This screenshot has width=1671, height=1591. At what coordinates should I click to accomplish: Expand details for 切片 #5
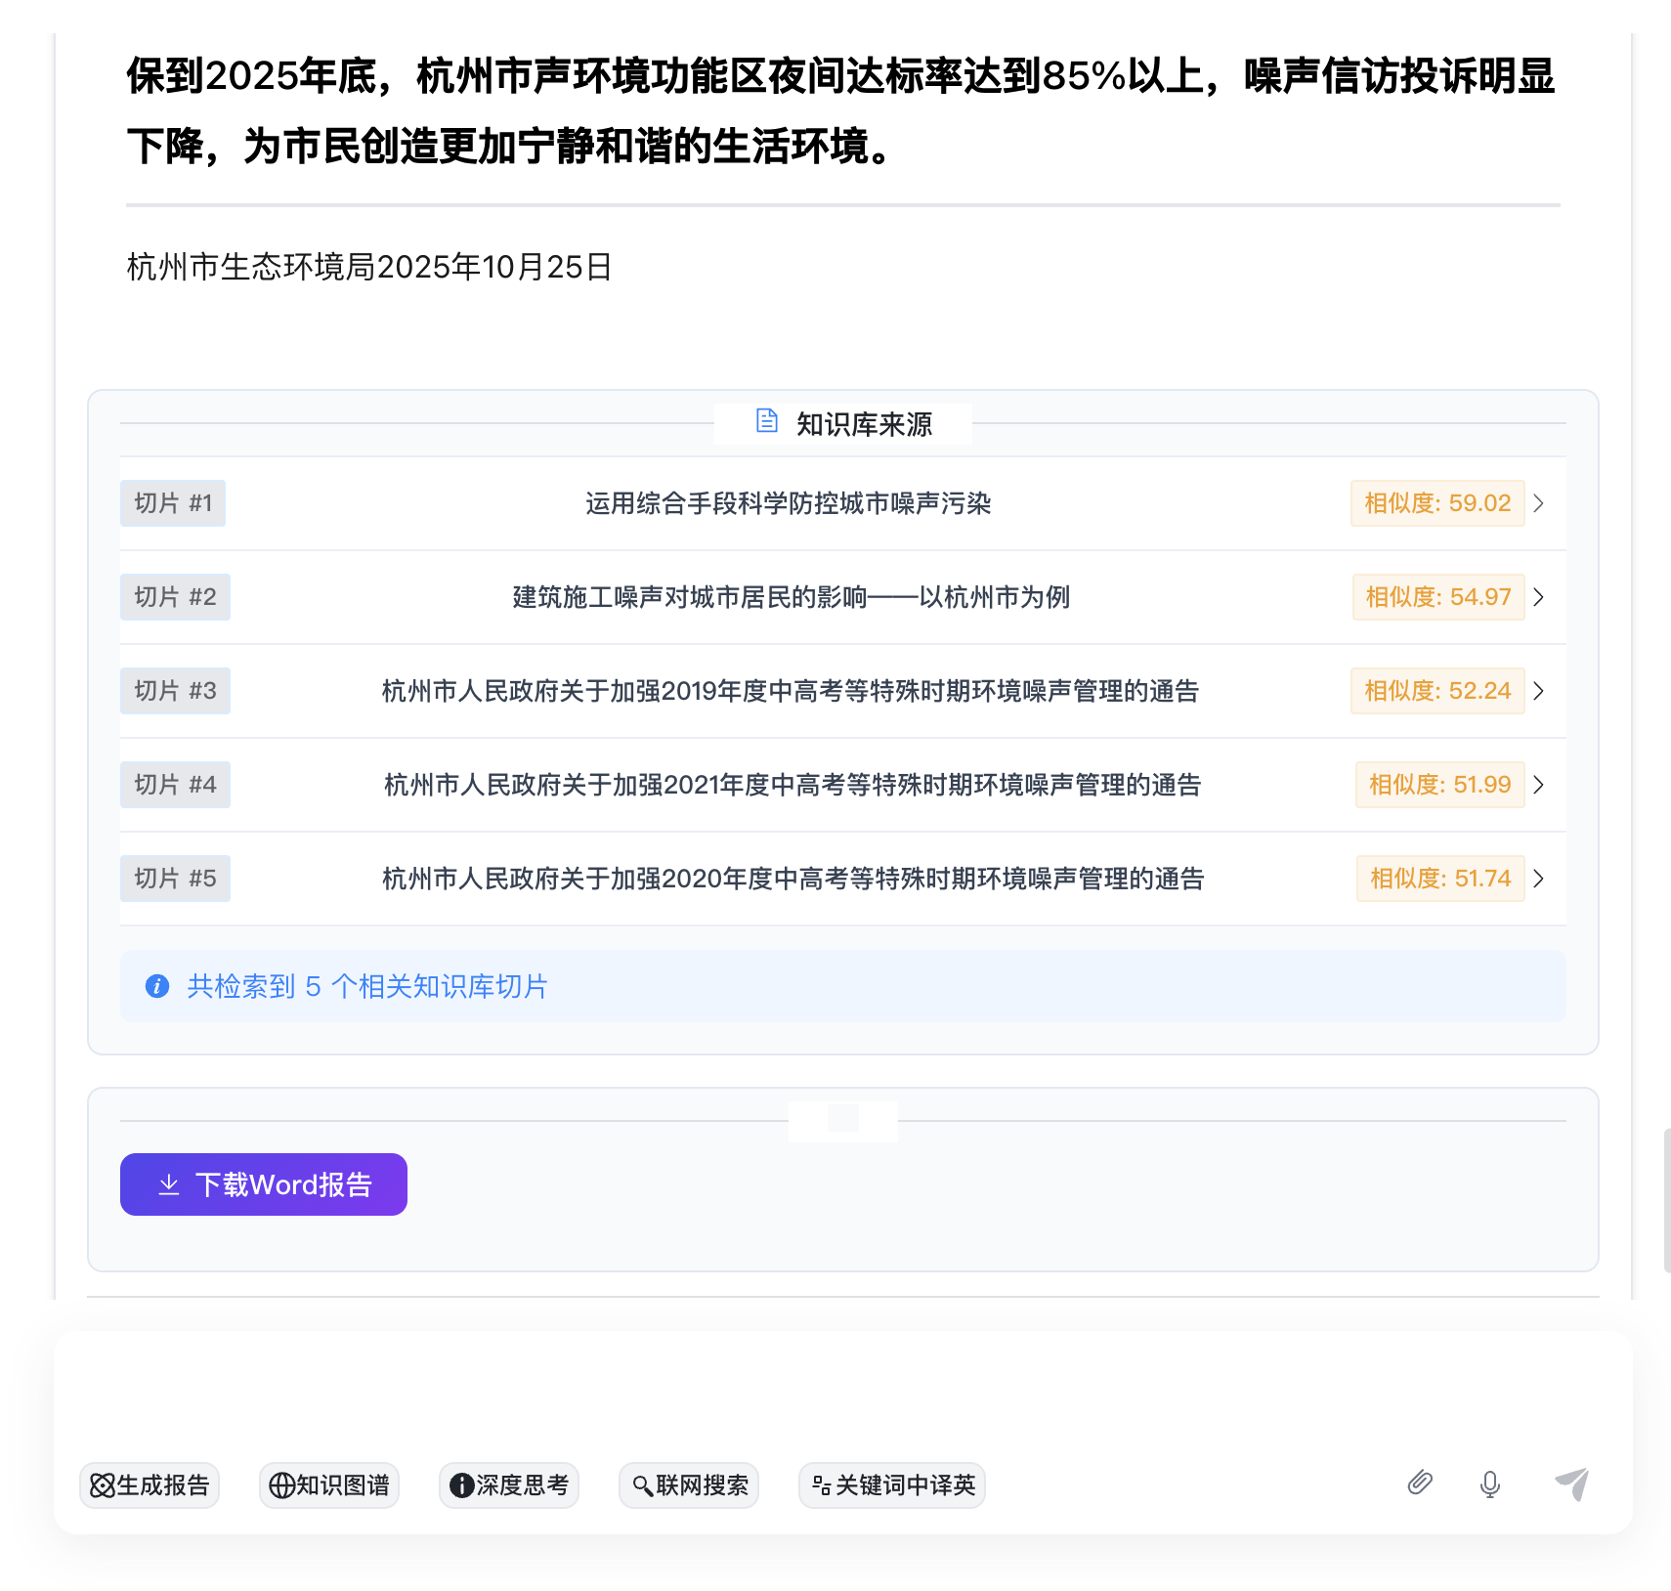[1539, 879]
